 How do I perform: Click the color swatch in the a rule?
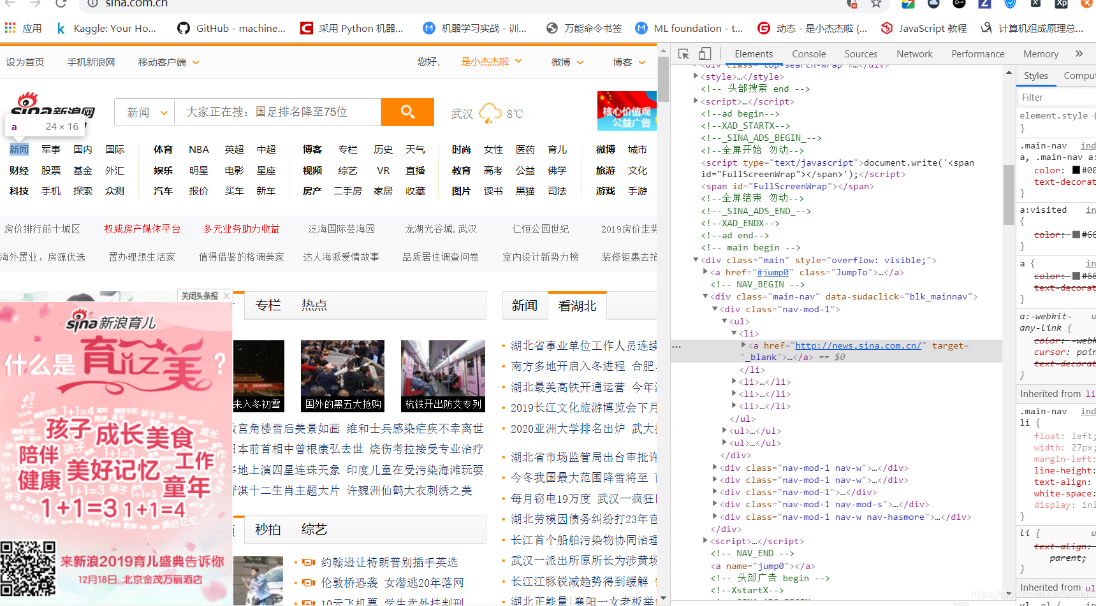point(1076,276)
